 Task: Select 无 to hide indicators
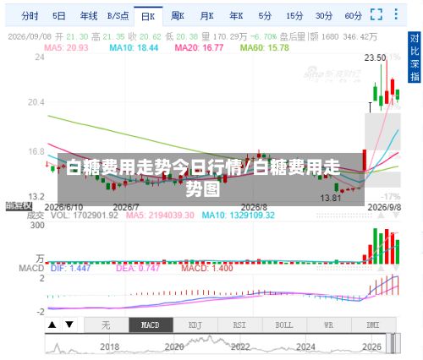click(x=107, y=325)
